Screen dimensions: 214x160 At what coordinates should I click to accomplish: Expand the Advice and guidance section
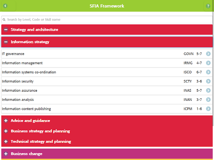pyautogui.click(x=6, y=120)
